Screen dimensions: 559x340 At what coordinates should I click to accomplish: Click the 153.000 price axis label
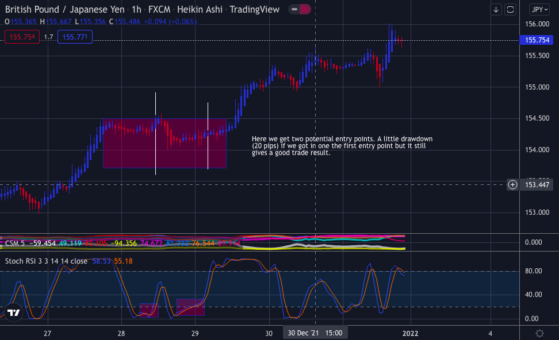click(537, 212)
